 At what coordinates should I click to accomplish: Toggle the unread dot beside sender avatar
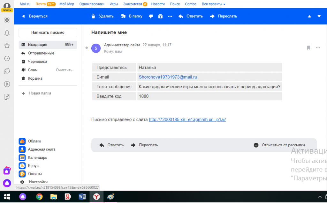click(x=87, y=48)
